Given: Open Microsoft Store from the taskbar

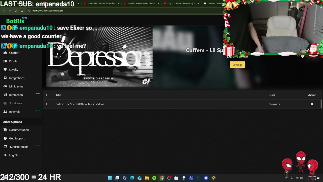Looking at the screenshot, I should [176, 178].
